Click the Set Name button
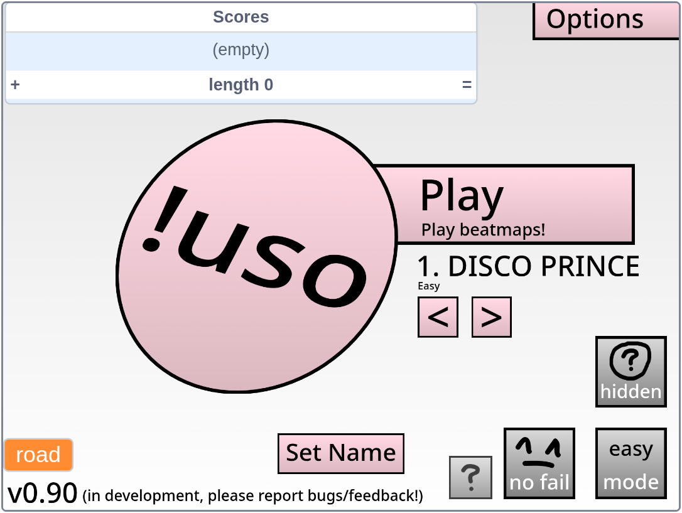This screenshot has height=513, width=682. coord(341,453)
